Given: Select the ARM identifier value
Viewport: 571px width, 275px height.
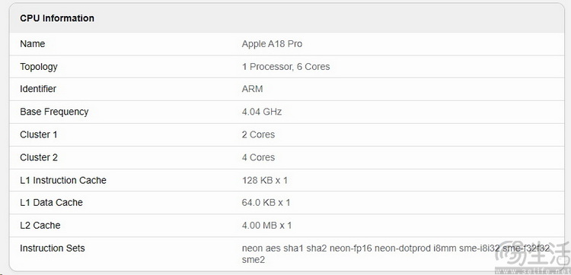Looking at the screenshot, I should pyautogui.click(x=252, y=89).
